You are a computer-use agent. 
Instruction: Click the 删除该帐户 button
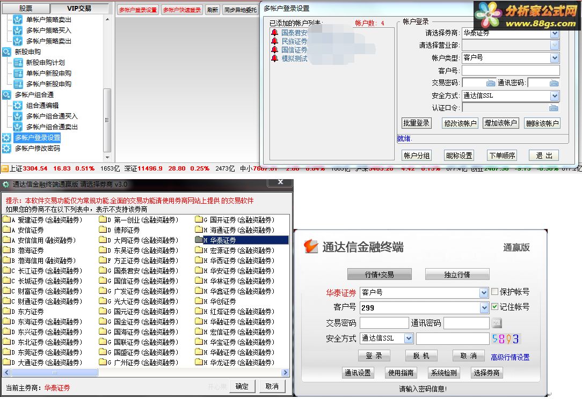tap(542, 123)
